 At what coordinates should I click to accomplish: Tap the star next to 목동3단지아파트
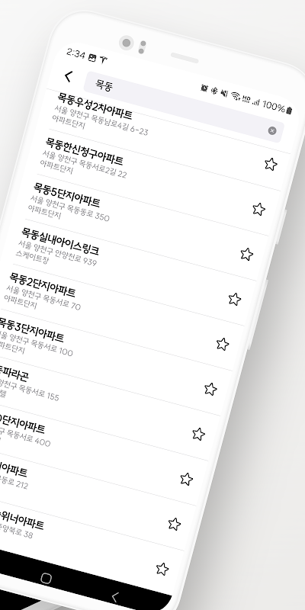coord(223,344)
